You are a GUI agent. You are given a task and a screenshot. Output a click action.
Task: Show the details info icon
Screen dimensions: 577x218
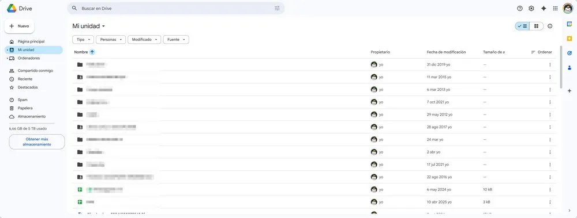(550, 26)
